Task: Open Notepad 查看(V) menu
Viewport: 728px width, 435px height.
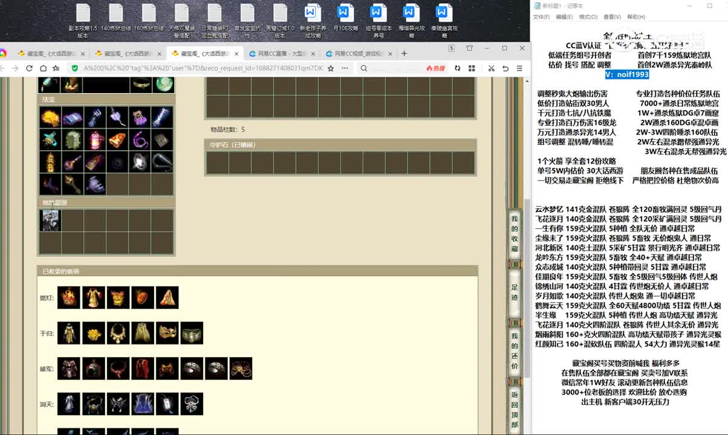Action: click(x=612, y=17)
